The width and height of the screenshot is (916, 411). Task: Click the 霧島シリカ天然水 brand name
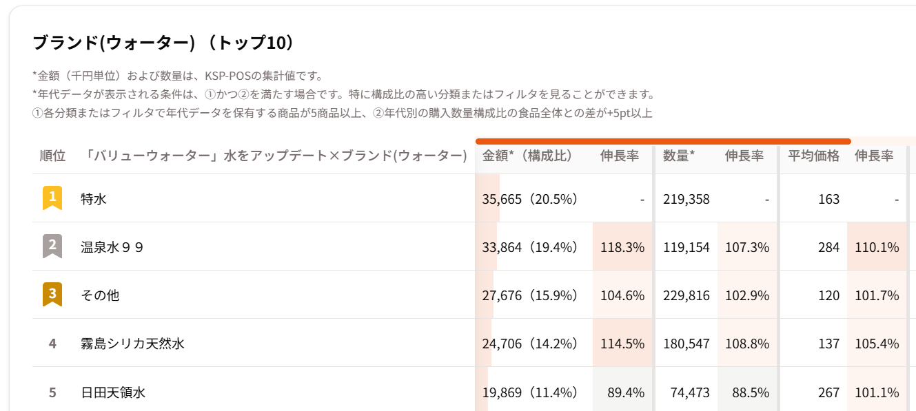tap(132, 344)
